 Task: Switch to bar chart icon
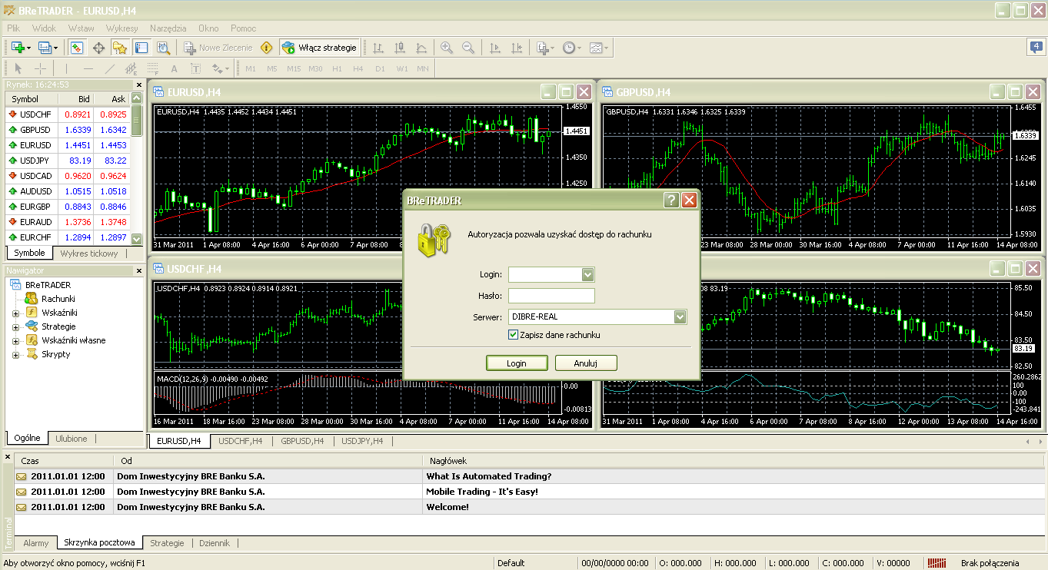tap(378, 48)
